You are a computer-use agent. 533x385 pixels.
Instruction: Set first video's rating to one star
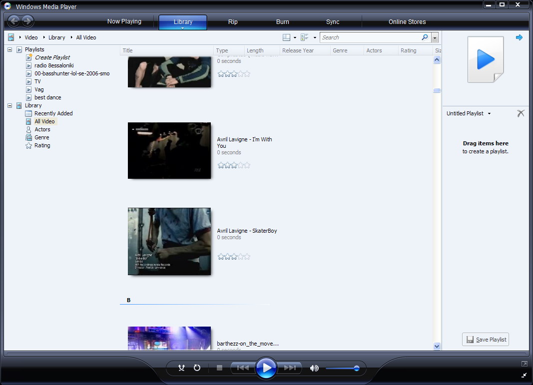point(221,74)
